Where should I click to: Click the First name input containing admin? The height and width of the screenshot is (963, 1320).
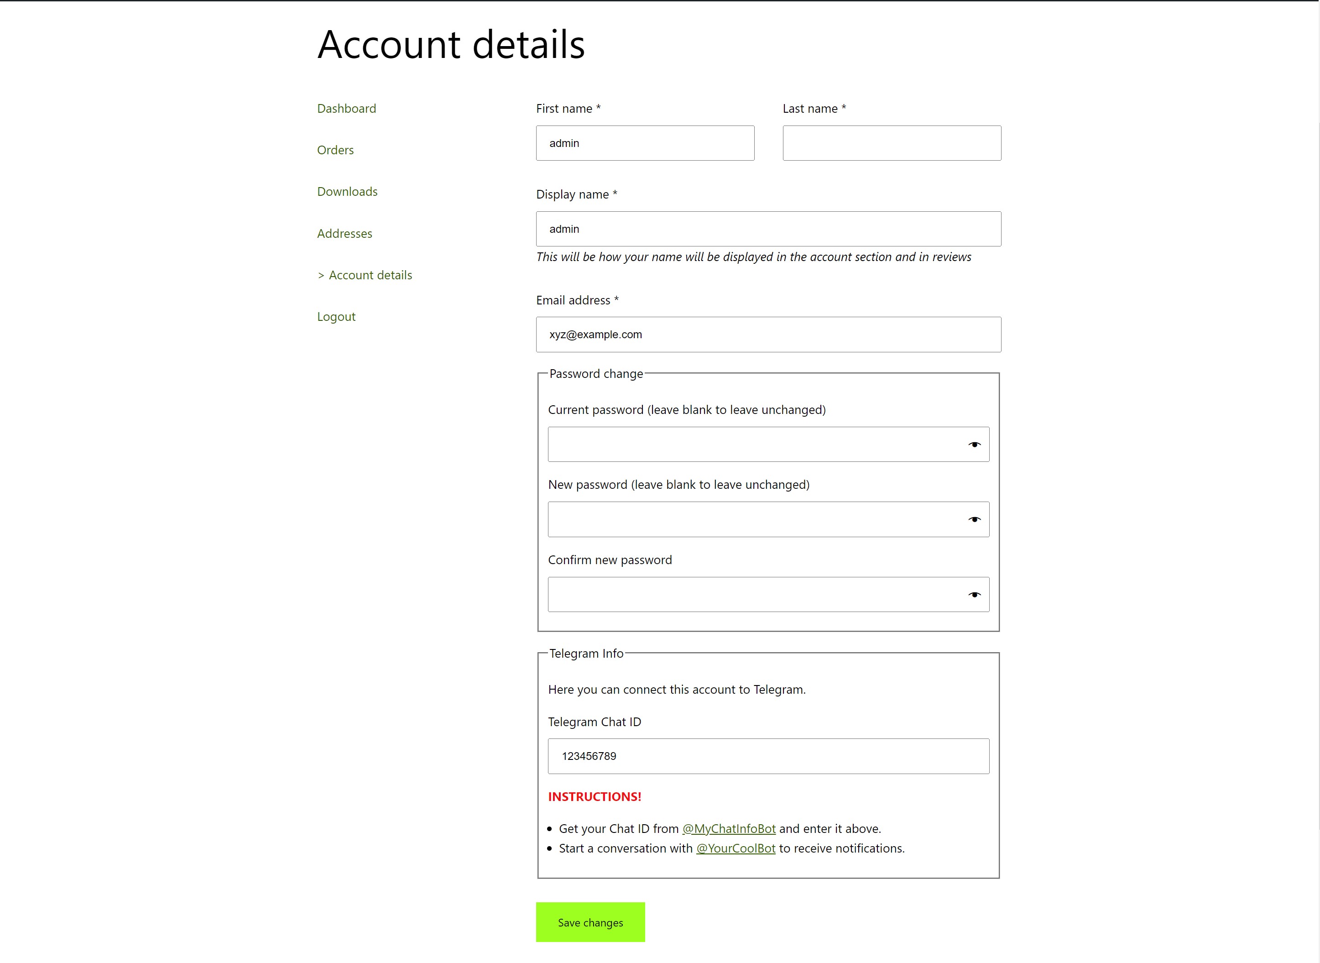point(645,143)
